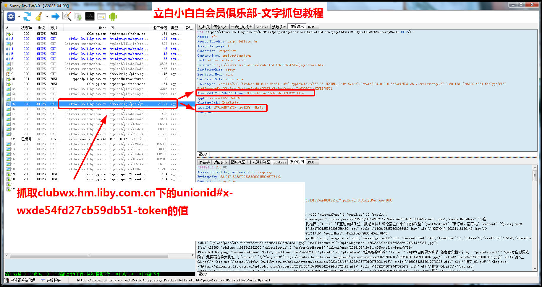Viewport: 542px width, 287px height.
Task: Click 已设置系统代理 status label
Action: tap(23, 281)
